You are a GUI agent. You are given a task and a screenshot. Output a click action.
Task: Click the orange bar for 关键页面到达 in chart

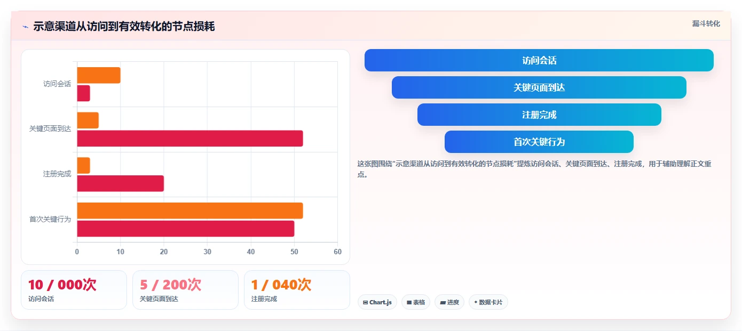tap(88, 120)
